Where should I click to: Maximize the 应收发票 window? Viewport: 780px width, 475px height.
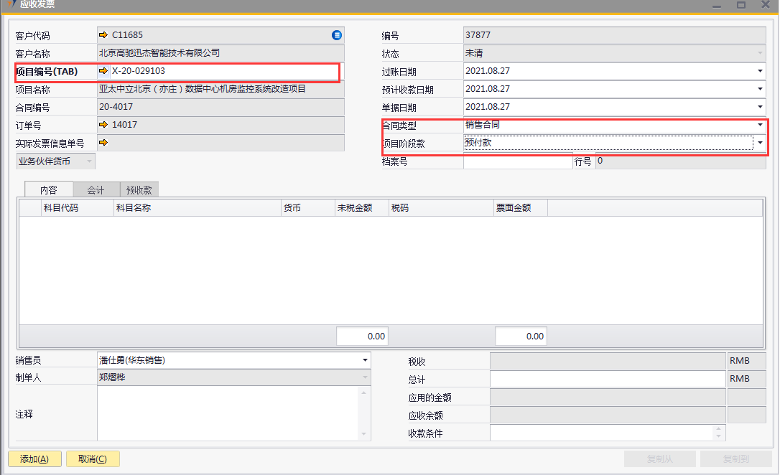pos(740,5)
